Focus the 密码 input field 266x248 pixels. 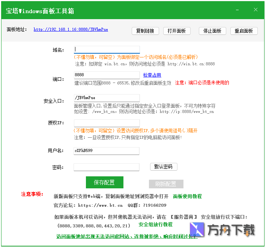point(107,167)
